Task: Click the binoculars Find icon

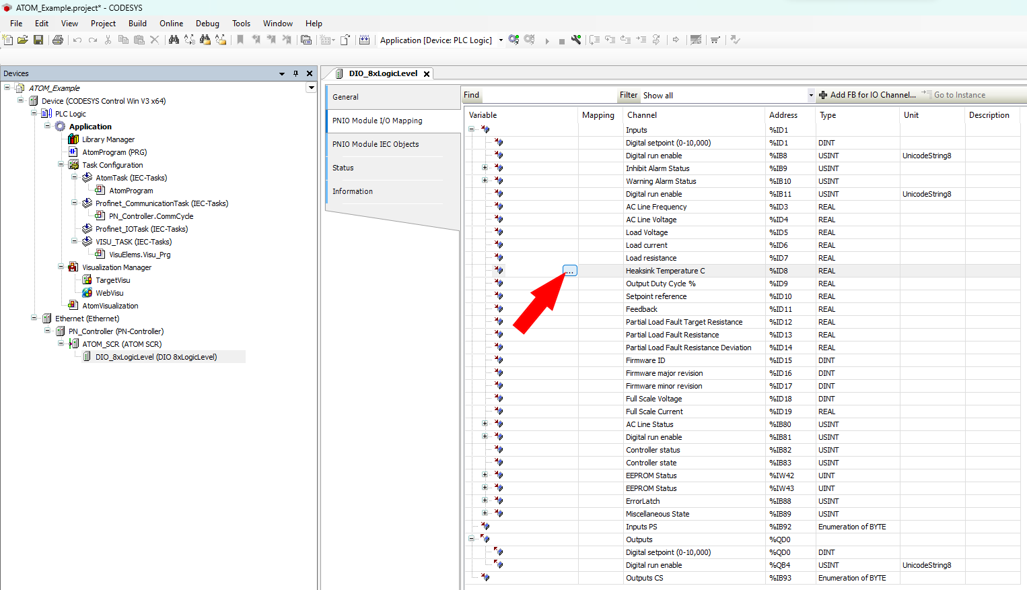Action: [174, 40]
